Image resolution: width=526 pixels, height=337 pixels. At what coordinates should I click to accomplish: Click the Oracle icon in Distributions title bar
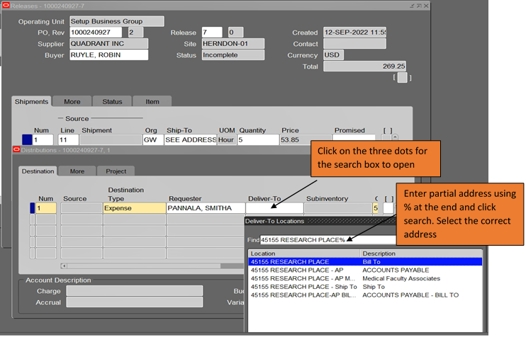16,150
